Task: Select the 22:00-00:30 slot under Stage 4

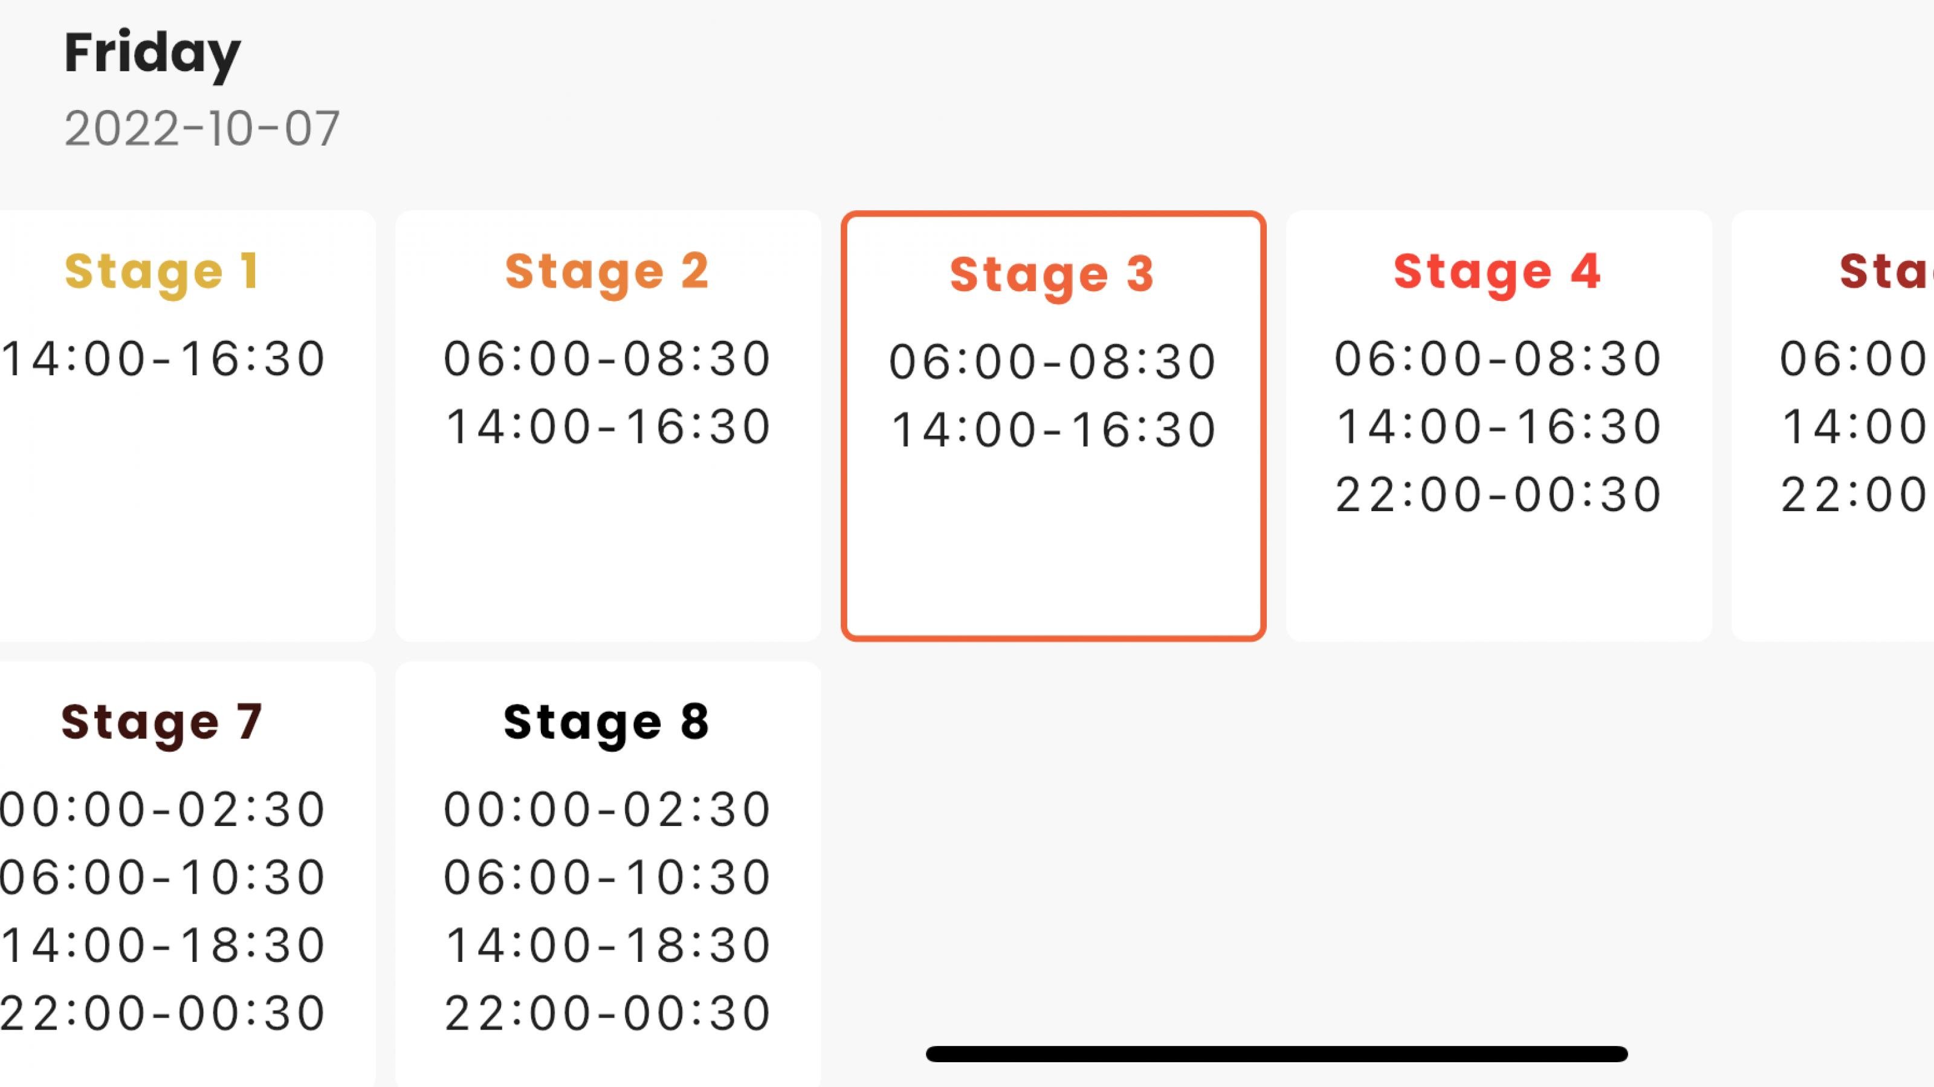Action: [x=1494, y=495]
